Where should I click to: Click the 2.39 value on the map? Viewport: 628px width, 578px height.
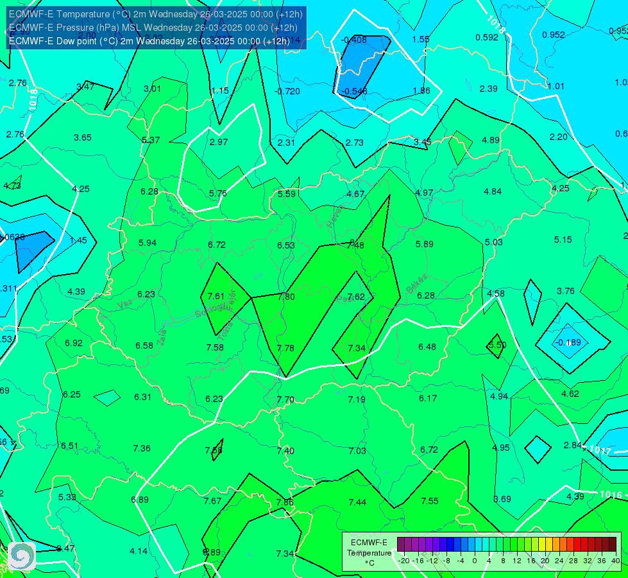(489, 89)
